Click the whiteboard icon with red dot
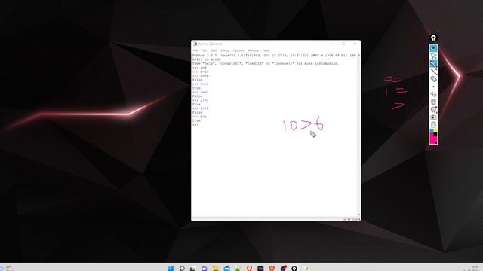The height and width of the screenshot is (271, 483). [x=433, y=109]
